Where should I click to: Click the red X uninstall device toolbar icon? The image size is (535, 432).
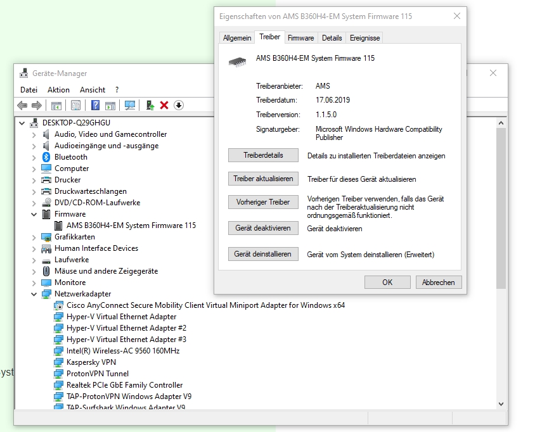[164, 105]
